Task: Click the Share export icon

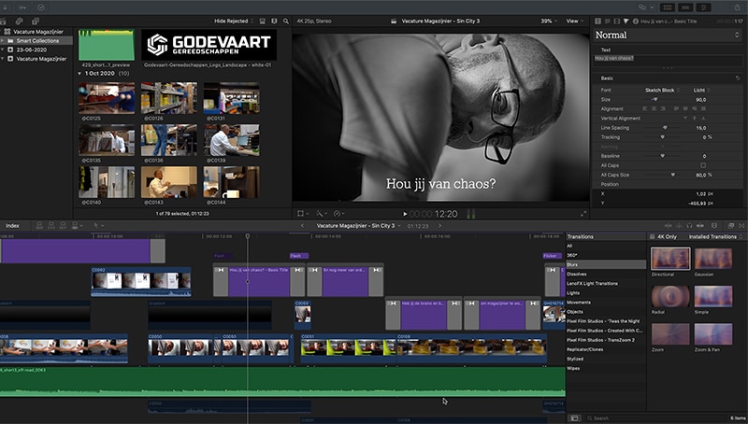Action: coord(738,7)
